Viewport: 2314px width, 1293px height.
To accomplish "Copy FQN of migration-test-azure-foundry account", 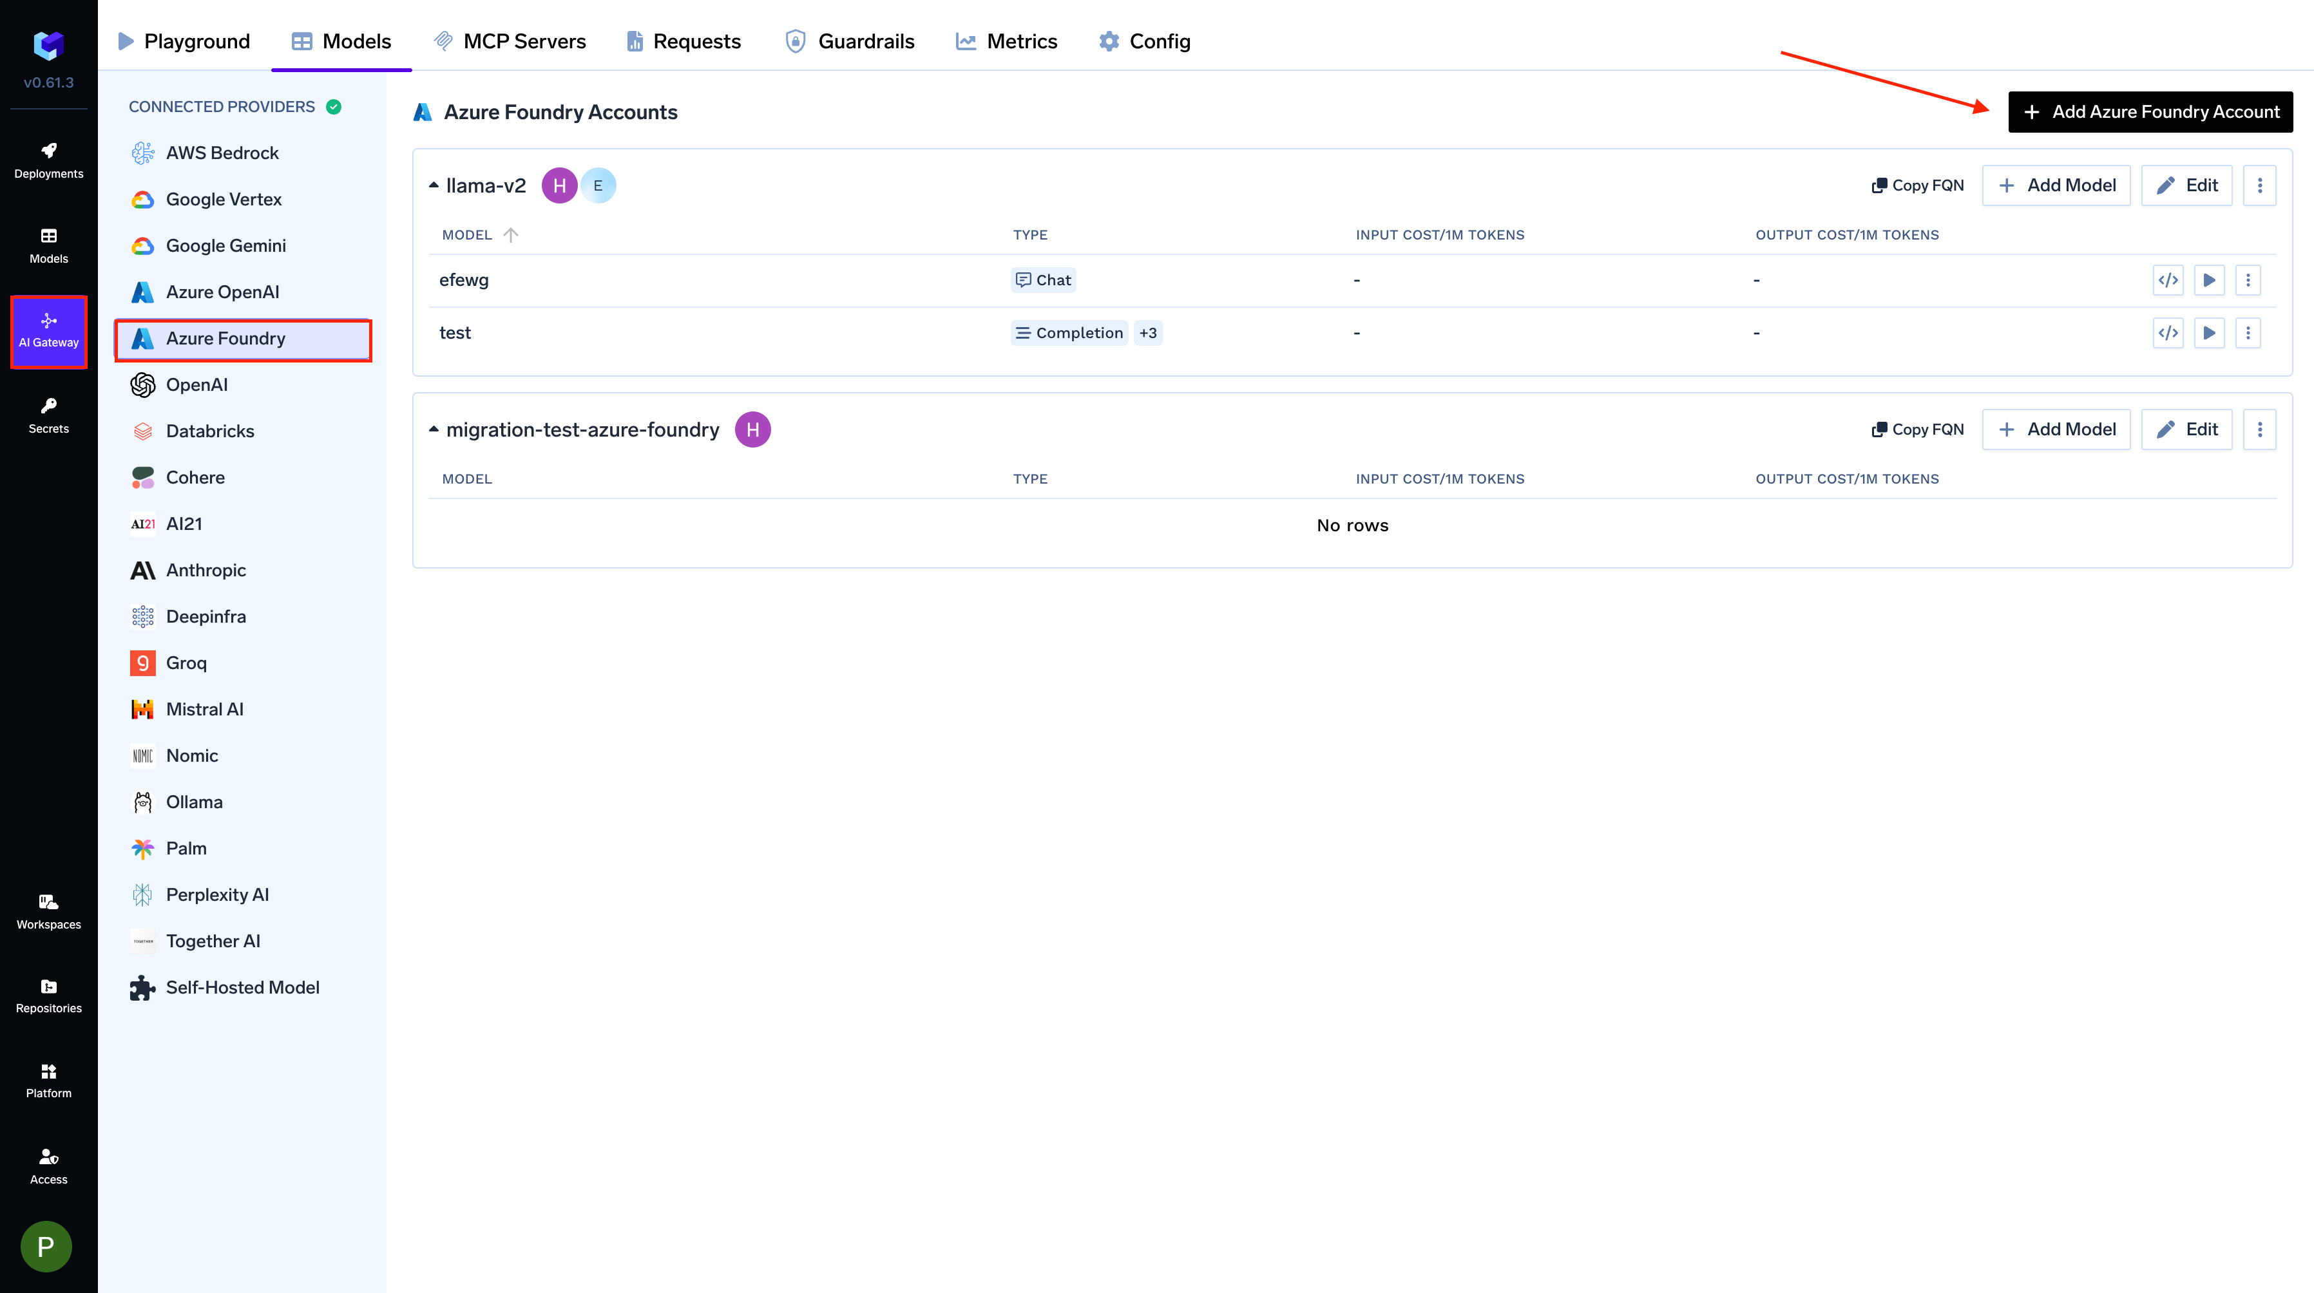I will [x=1917, y=430].
